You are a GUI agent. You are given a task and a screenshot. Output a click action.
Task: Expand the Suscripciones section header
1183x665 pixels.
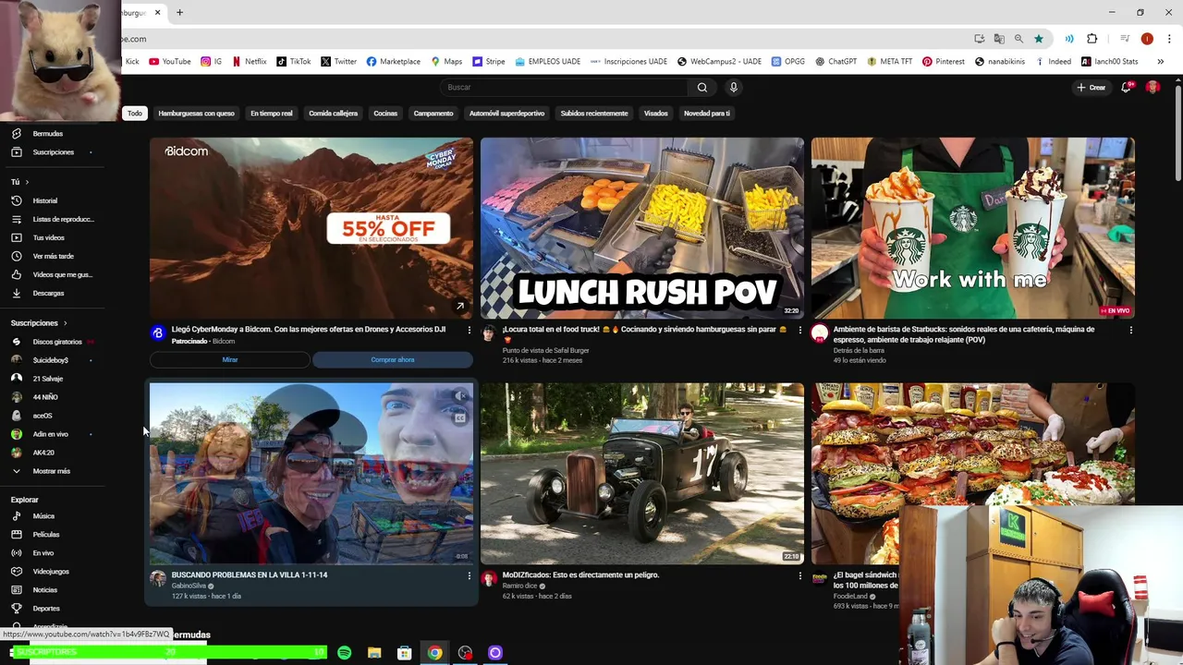click(40, 323)
